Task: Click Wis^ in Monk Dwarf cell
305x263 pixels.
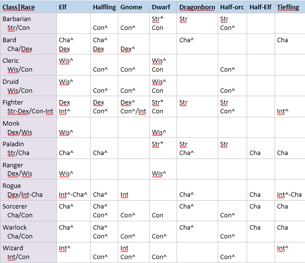Action: coord(159,132)
